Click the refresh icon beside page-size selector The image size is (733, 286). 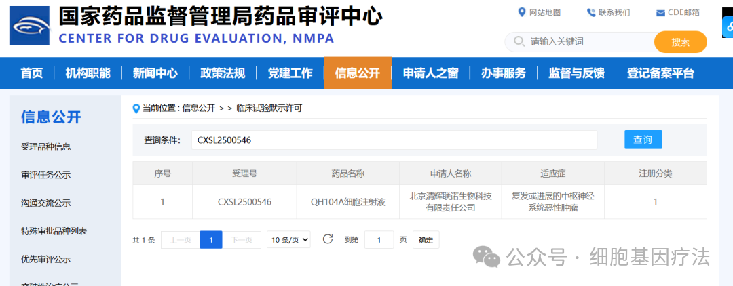pos(328,239)
